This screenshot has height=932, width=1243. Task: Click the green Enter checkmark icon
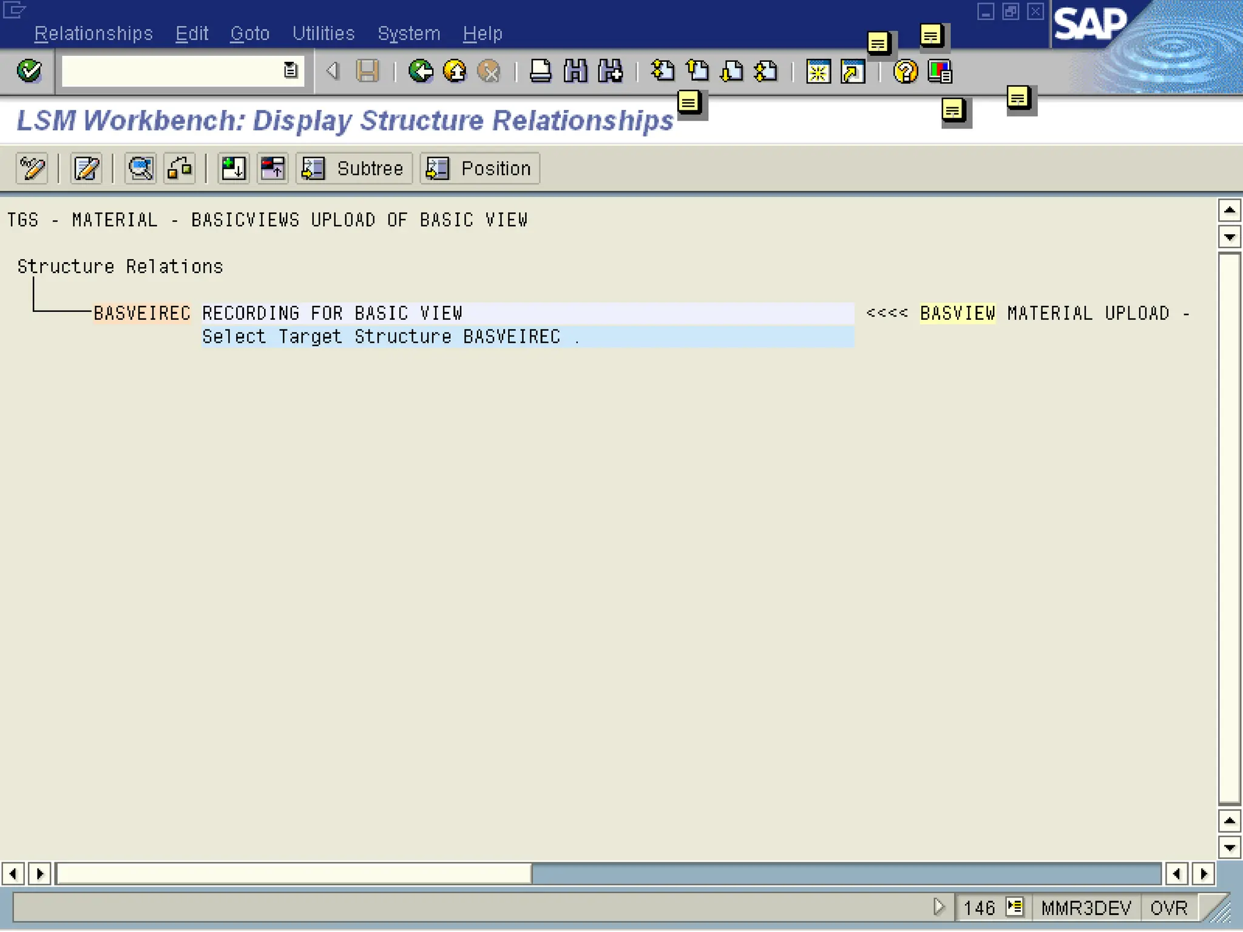[29, 71]
